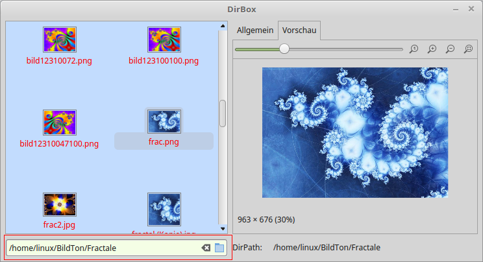Click the zoom out magnifier icon

(x=450, y=49)
